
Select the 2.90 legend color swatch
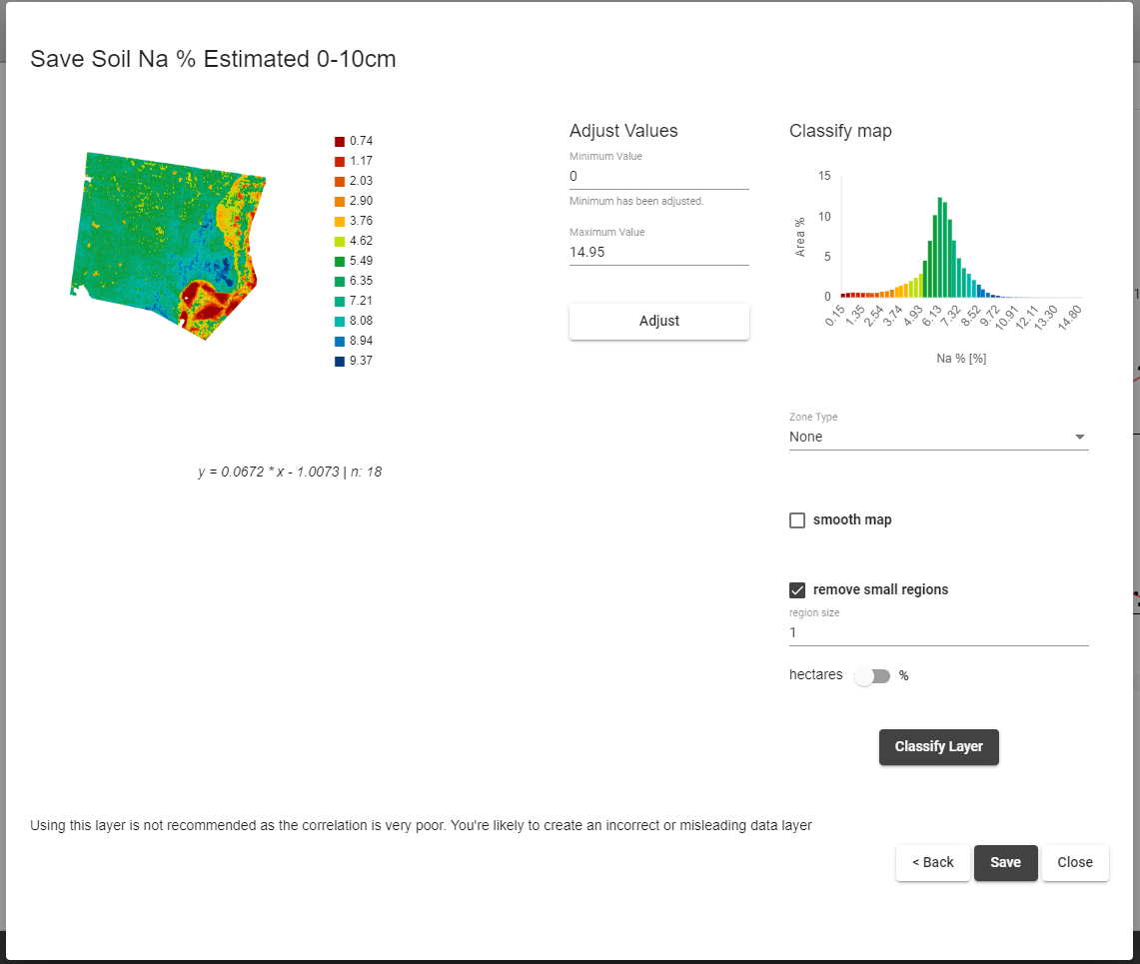tap(340, 202)
